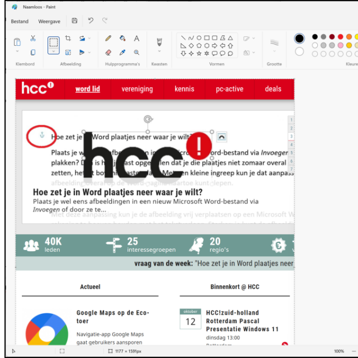Pick the small black palette swatch
Viewport: 358px width, 358px height.
pos(315,36)
